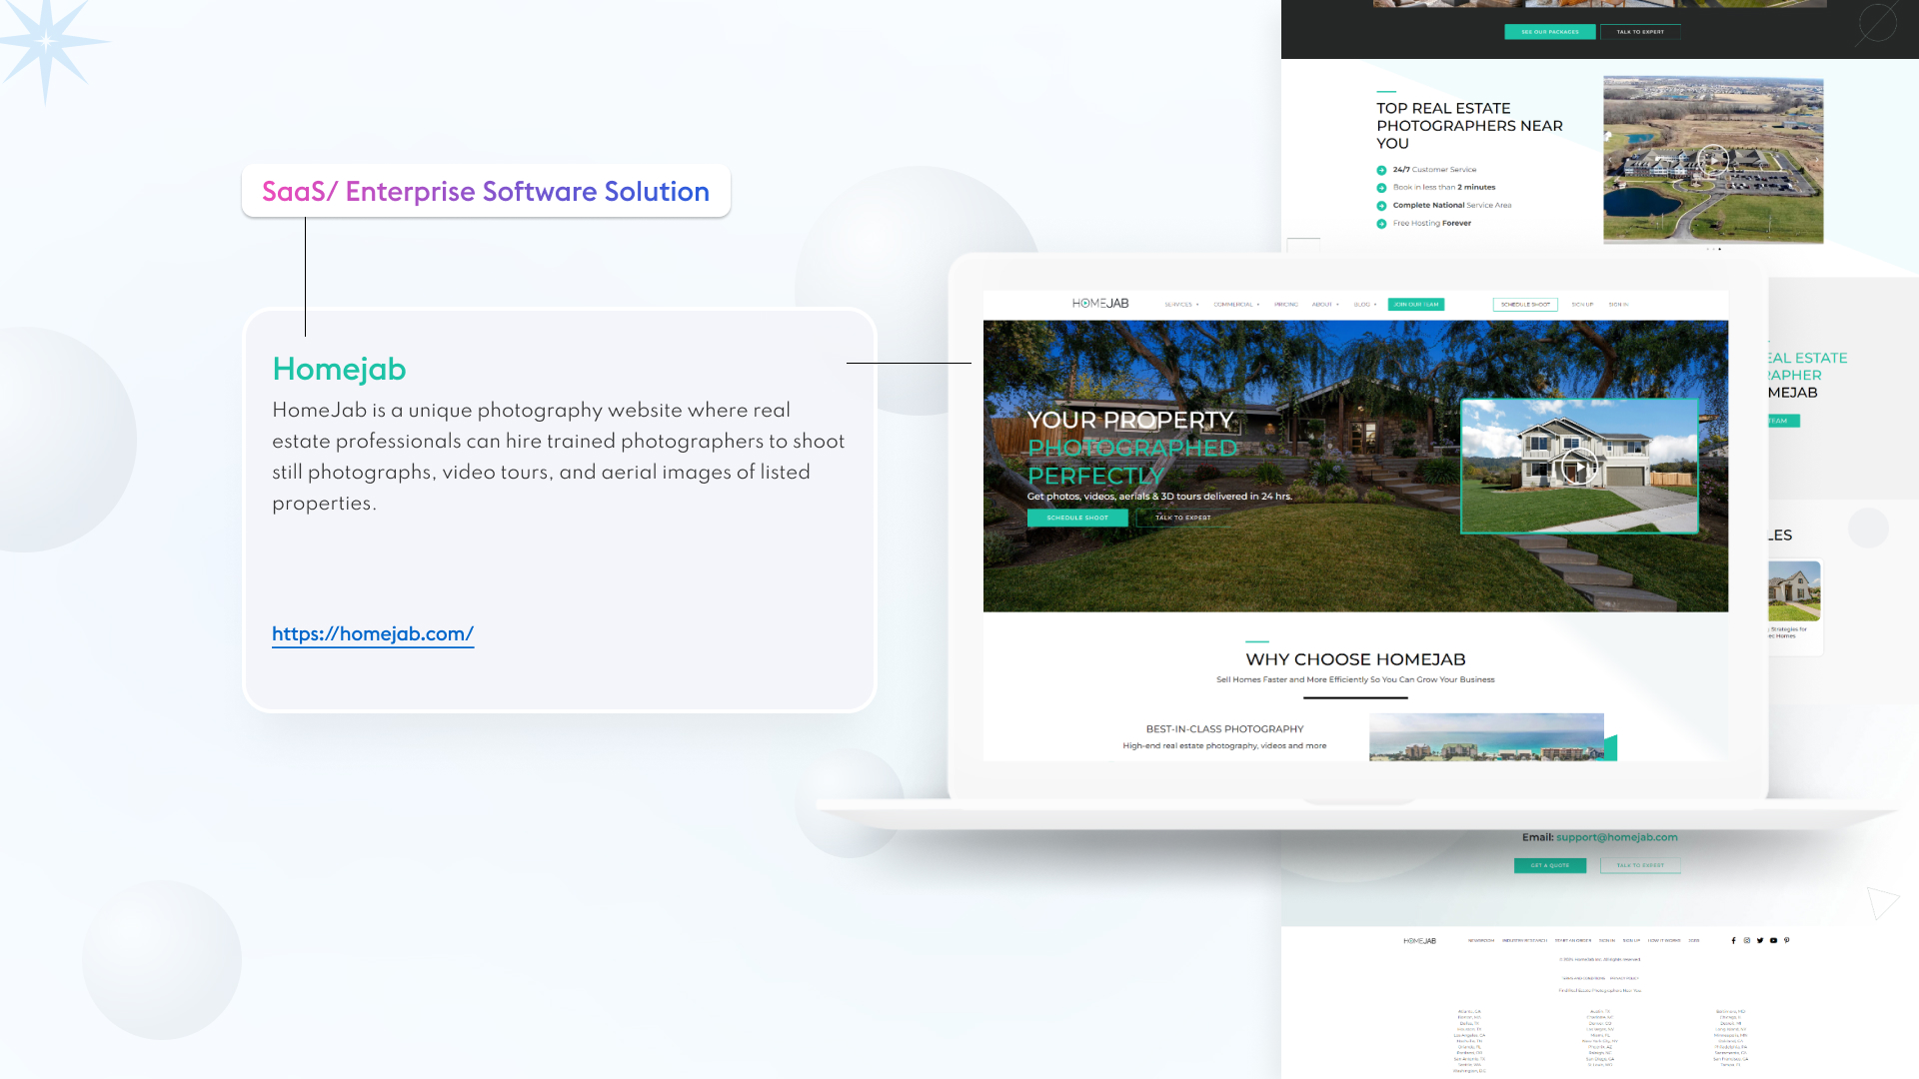Image resolution: width=1919 pixels, height=1079 pixels.
Task: Open the Privacy Policy footer link
Action: 1624,978
